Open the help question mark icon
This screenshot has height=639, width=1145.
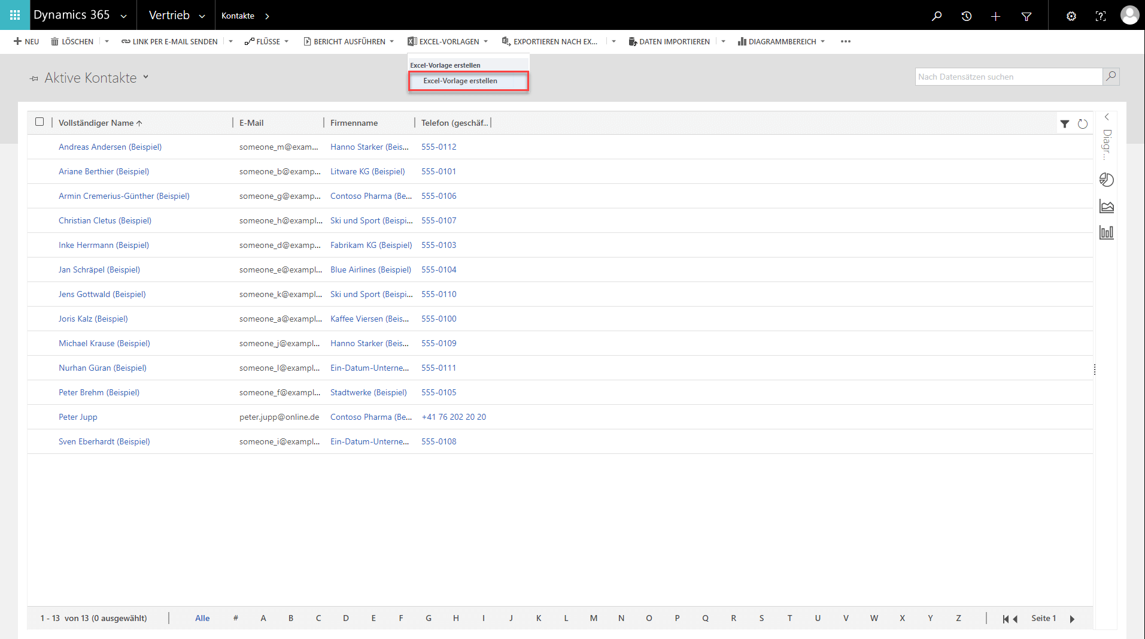point(1100,16)
